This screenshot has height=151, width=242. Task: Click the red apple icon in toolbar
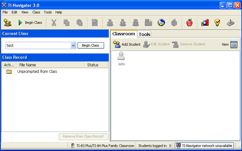189,23
